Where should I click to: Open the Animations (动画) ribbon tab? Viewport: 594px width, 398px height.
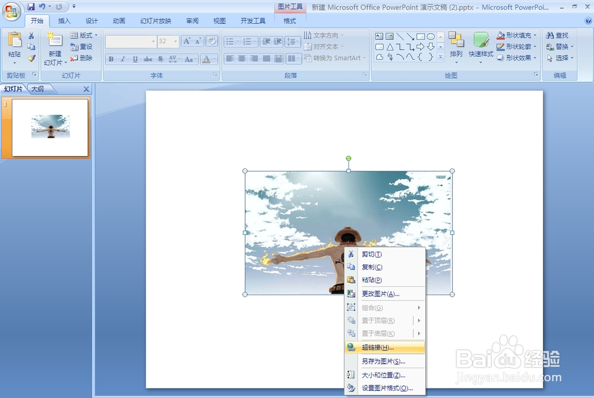[119, 21]
